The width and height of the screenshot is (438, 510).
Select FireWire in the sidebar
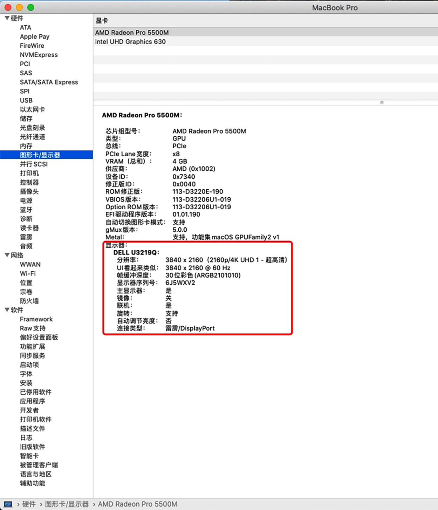pyautogui.click(x=32, y=46)
